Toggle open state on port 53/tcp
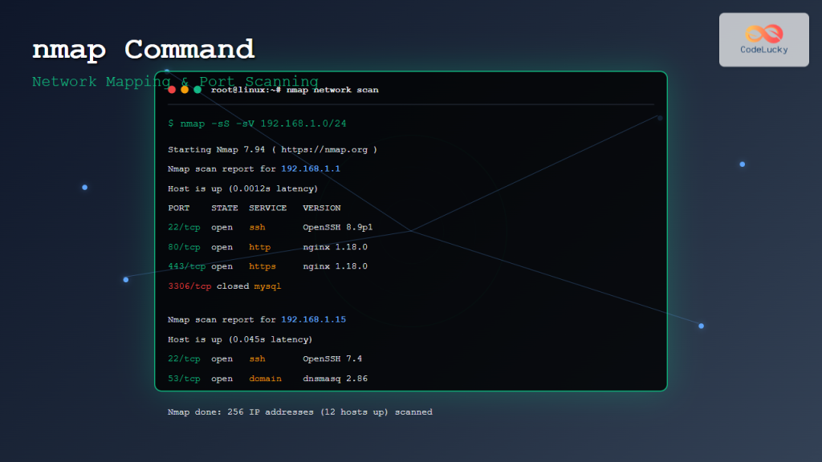The image size is (822, 462). [x=222, y=378]
